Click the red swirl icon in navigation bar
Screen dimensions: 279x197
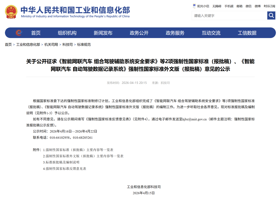19,33
